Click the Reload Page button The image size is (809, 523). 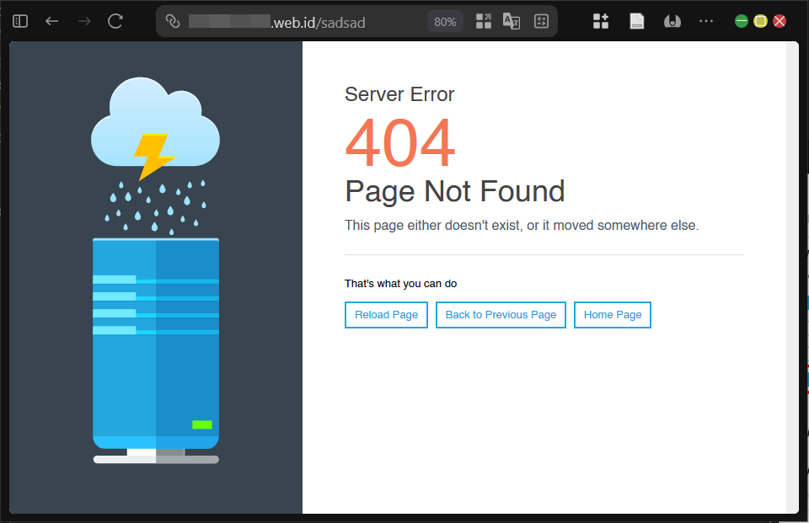pyautogui.click(x=387, y=315)
